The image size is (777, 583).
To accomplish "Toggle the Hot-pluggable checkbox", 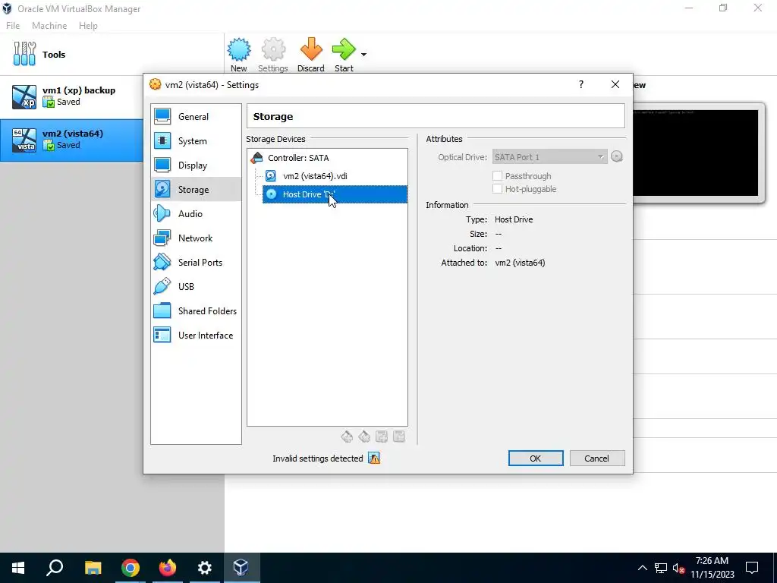I will coord(498,189).
